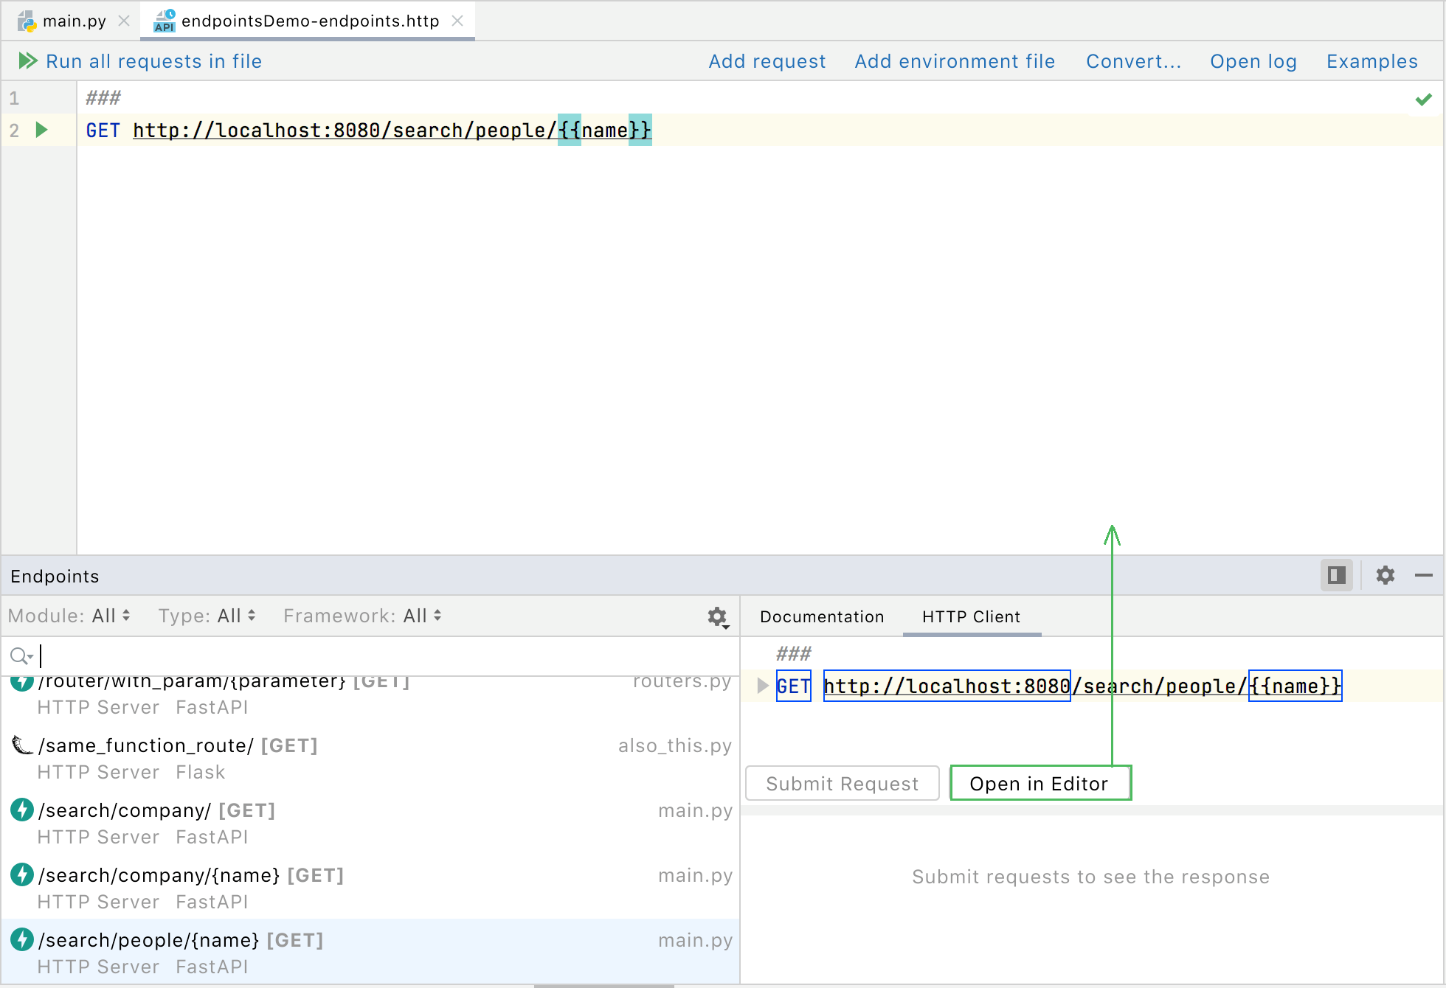Screen dimensions: 1446x988
Task: Click the green checkmark inspection indicator
Action: coord(1424,98)
